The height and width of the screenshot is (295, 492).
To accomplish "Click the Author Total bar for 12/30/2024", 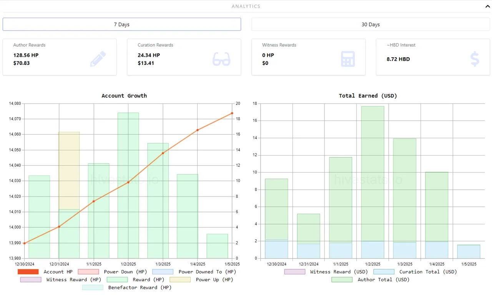I will point(276,209).
